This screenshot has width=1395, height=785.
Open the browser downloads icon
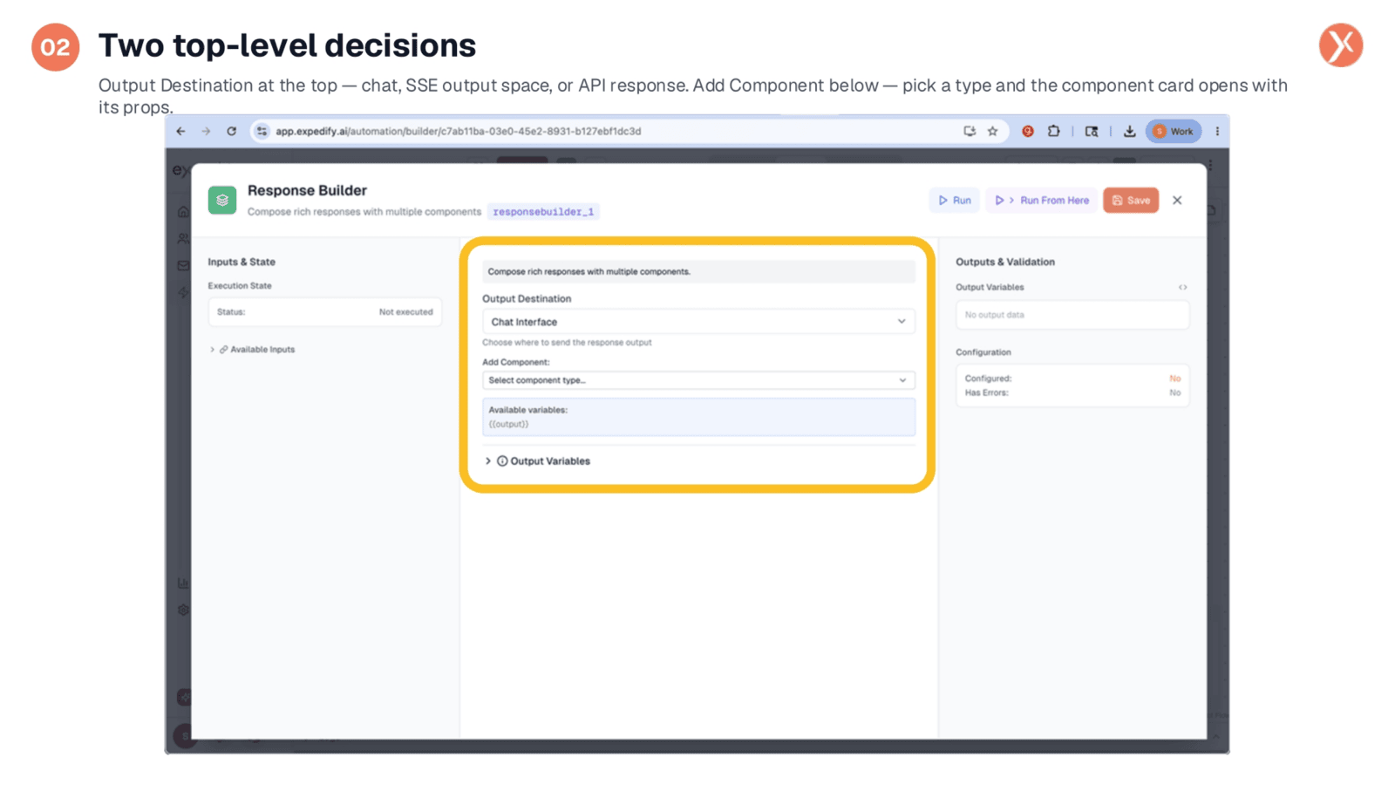[x=1129, y=132]
